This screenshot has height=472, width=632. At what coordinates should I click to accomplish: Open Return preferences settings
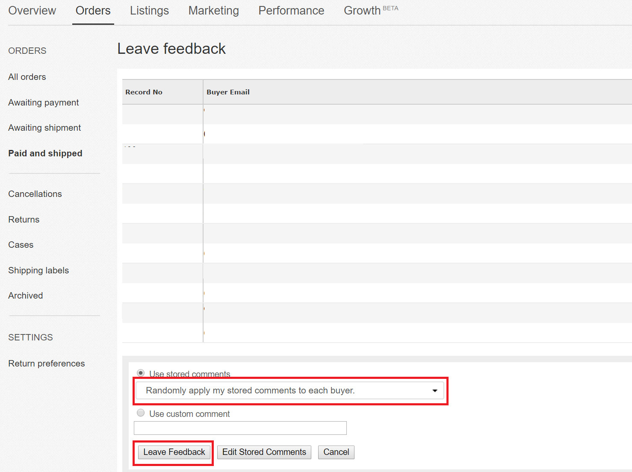[47, 364]
